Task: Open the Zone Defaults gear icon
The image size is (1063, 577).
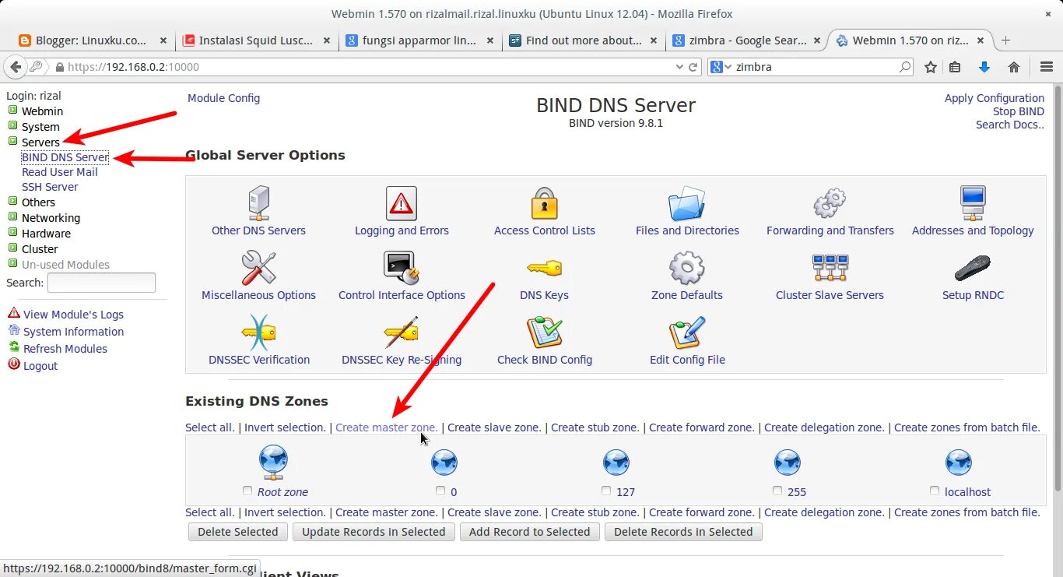Action: (687, 268)
